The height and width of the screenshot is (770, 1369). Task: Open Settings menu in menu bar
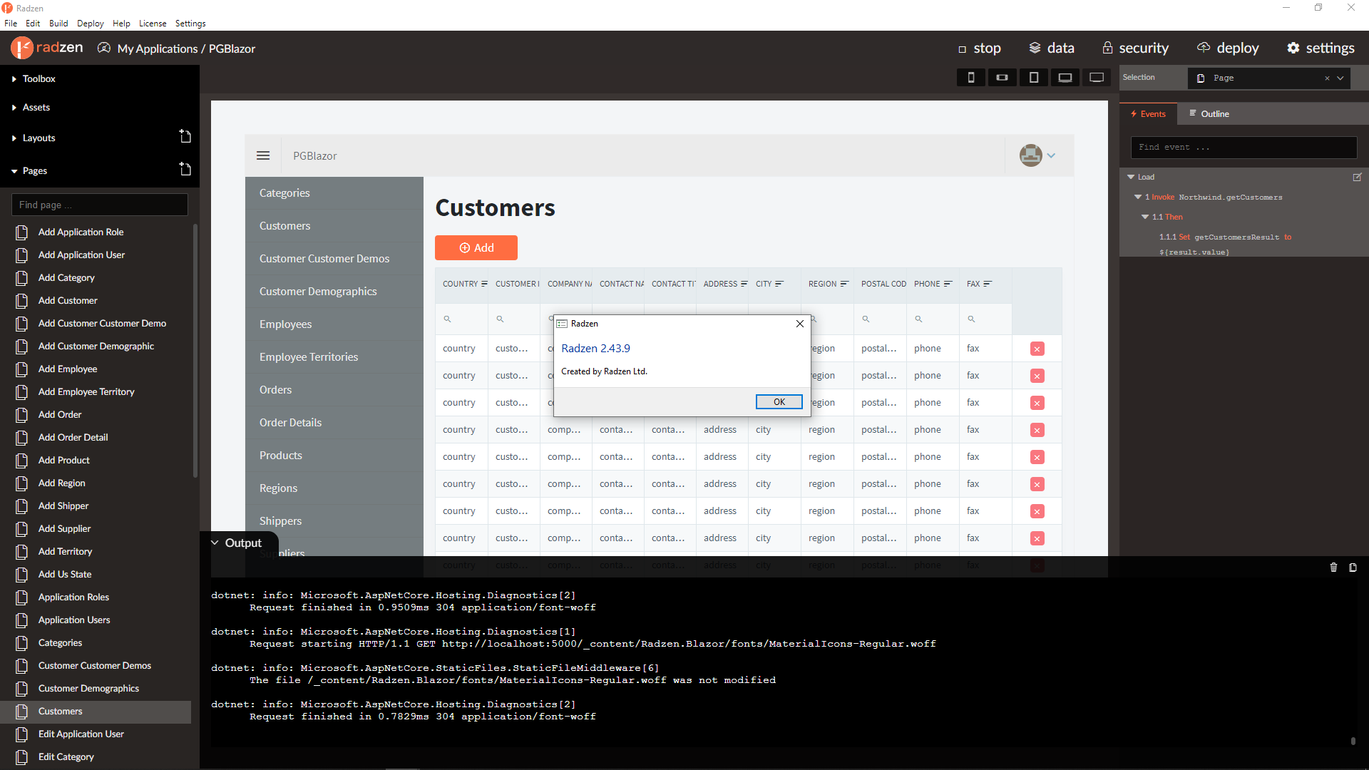pyautogui.click(x=190, y=23)
